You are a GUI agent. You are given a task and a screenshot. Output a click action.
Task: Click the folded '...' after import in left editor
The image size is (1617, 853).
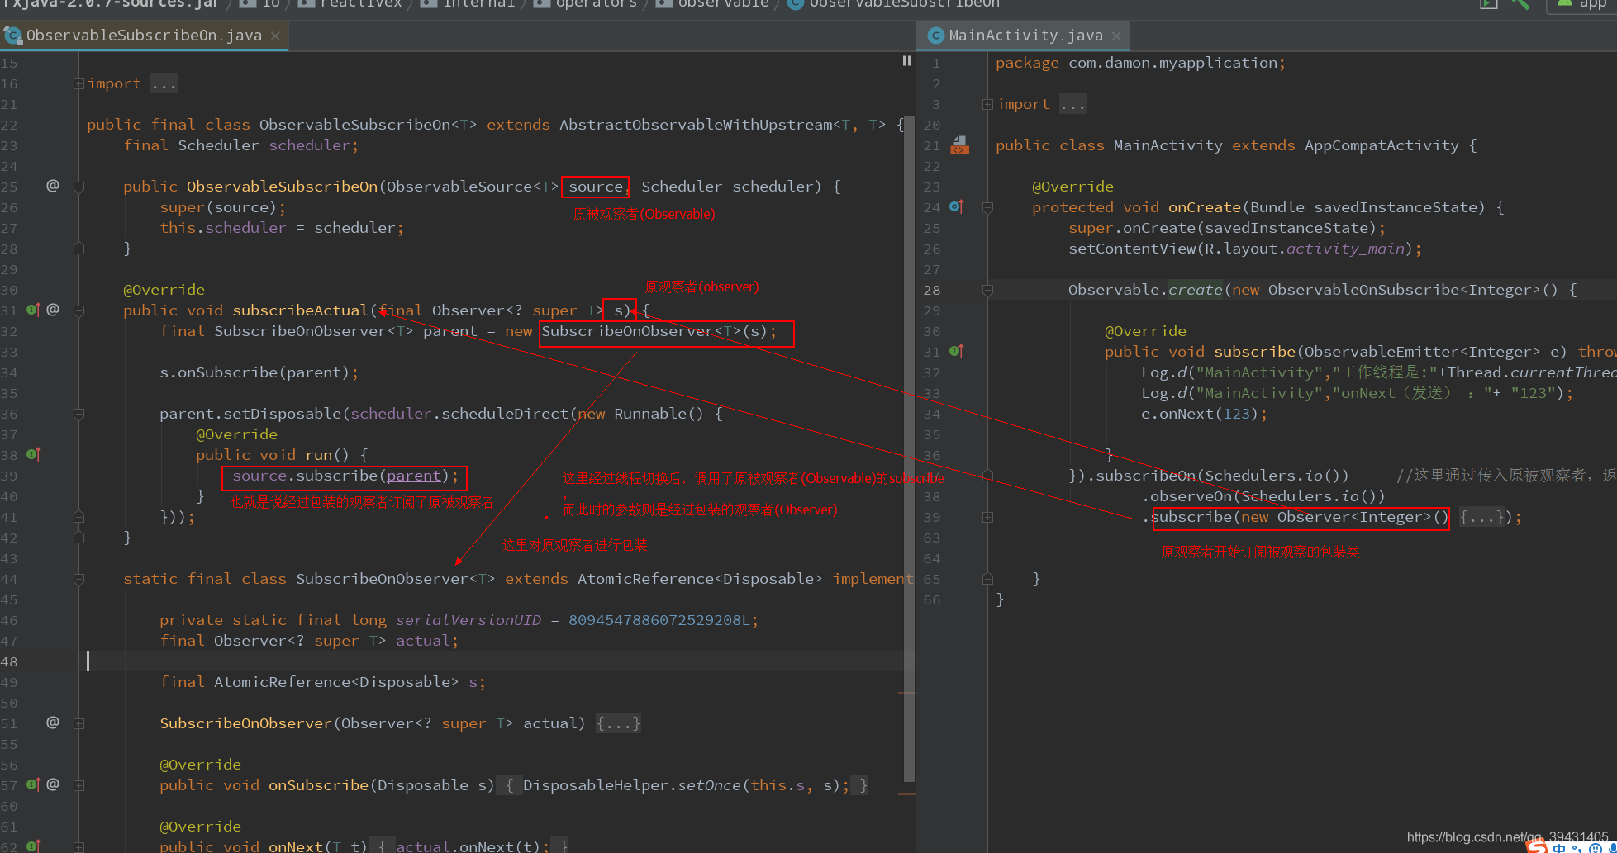[164, 83]
